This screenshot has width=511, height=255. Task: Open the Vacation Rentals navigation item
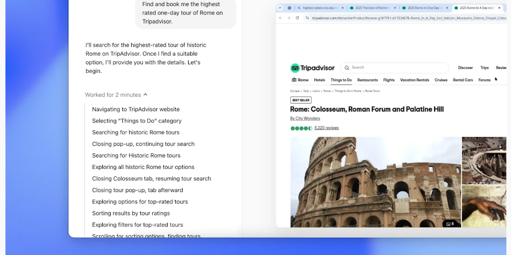click(x=415, y=80)
